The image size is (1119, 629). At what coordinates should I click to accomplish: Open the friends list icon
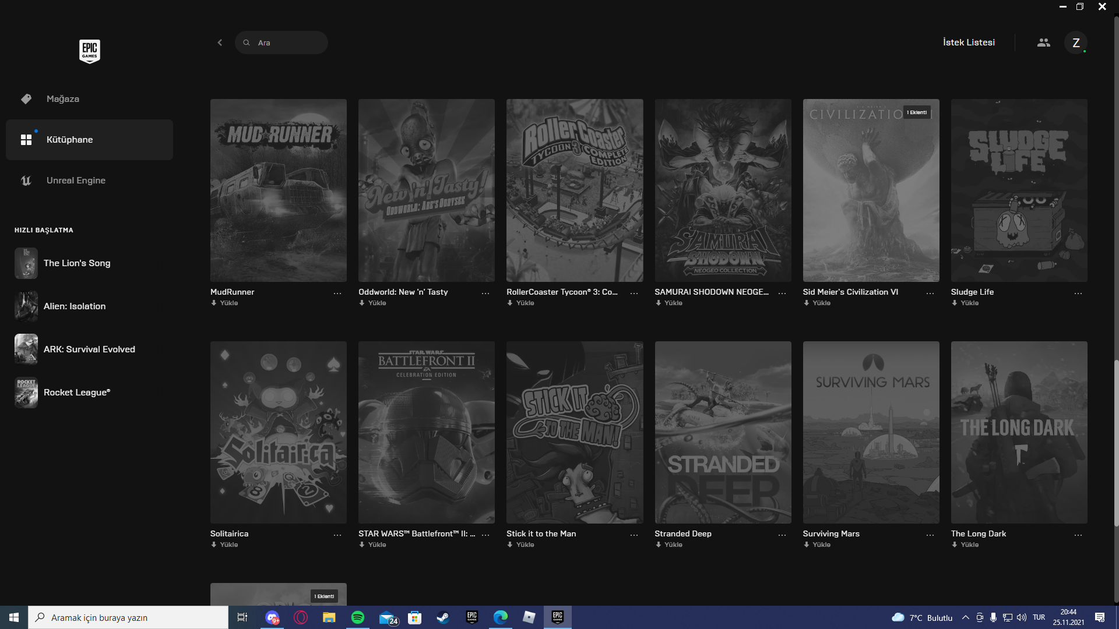(1044, 43)
